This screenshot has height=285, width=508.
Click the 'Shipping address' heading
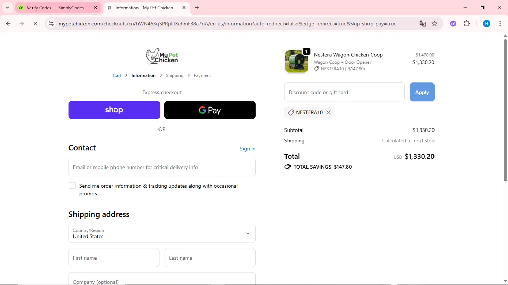click(x=99, y=214)
